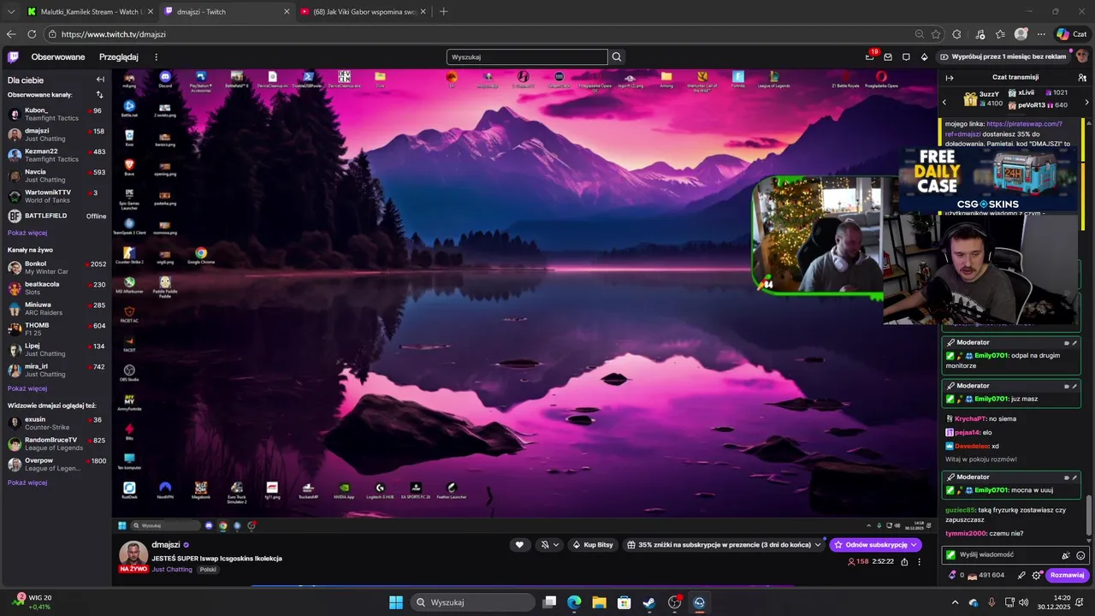Click the 'Rozmawiaj' chat send button
This screenshot has height=616, width=1095.
click(x=1068, y=576)
